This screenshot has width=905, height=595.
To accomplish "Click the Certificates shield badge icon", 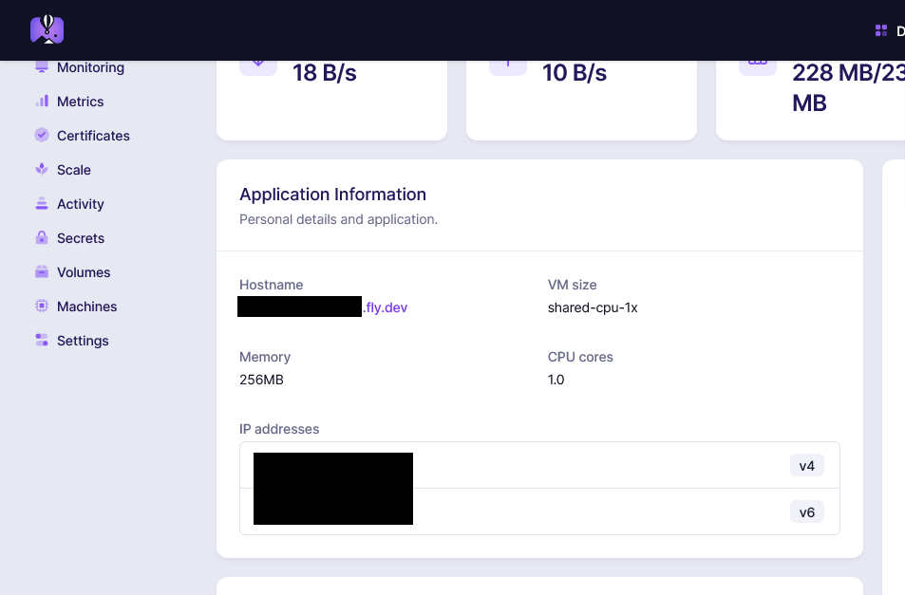I will pos(42,136).
